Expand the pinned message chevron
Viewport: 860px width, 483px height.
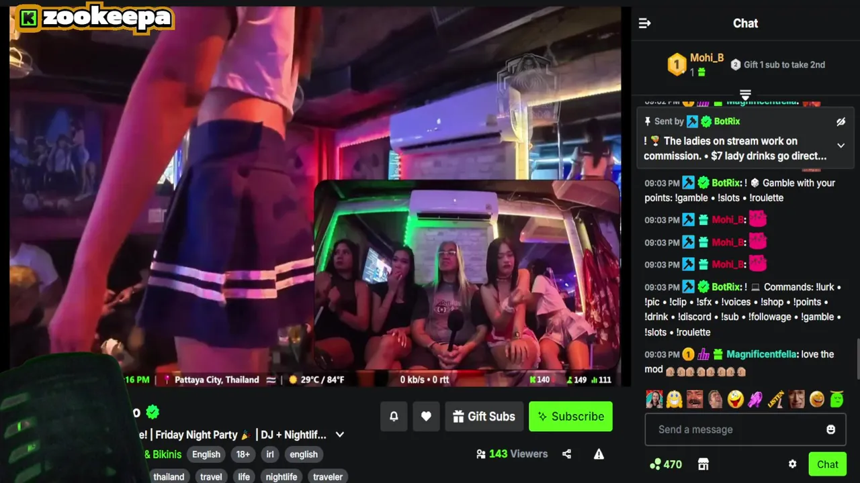coord(841,146)
